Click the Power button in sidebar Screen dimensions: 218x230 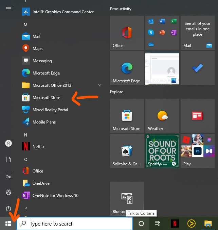tap(8, 209)
